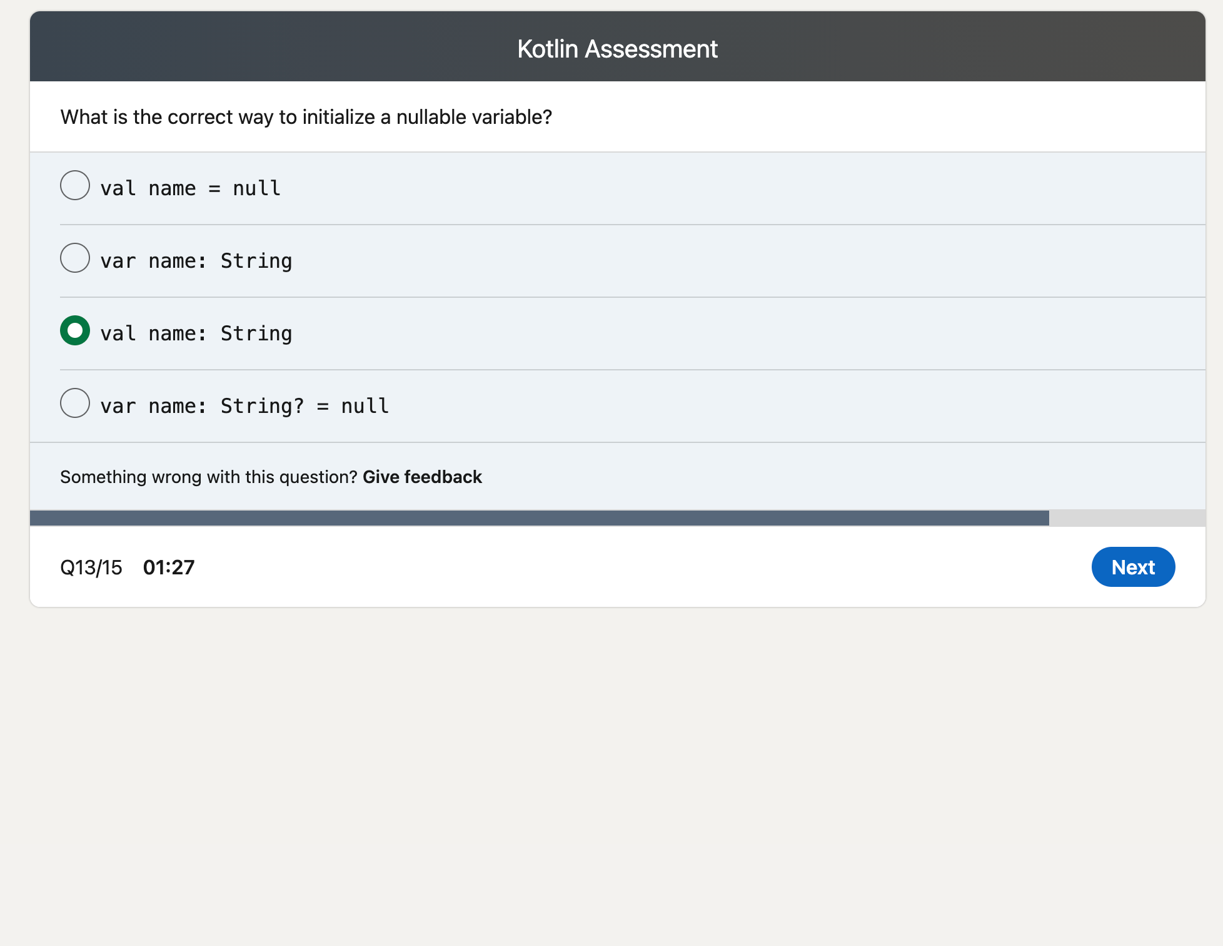Click the unfilled end of the progress bar
This screenshot has width=1223, height=946.
tap(1125, 517)
